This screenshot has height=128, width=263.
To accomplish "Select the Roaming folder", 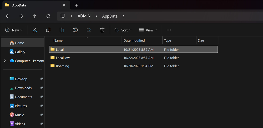I will (62, 66).
